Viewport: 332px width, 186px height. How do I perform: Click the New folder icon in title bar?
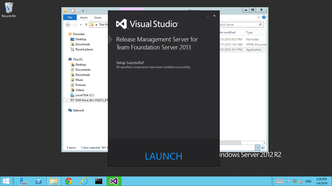click(78, 11)
